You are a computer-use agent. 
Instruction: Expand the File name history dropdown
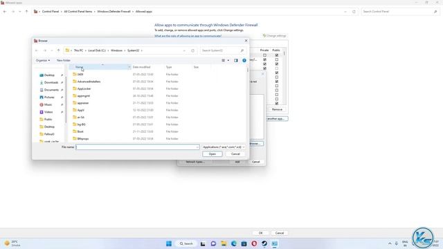click(197, 147)
